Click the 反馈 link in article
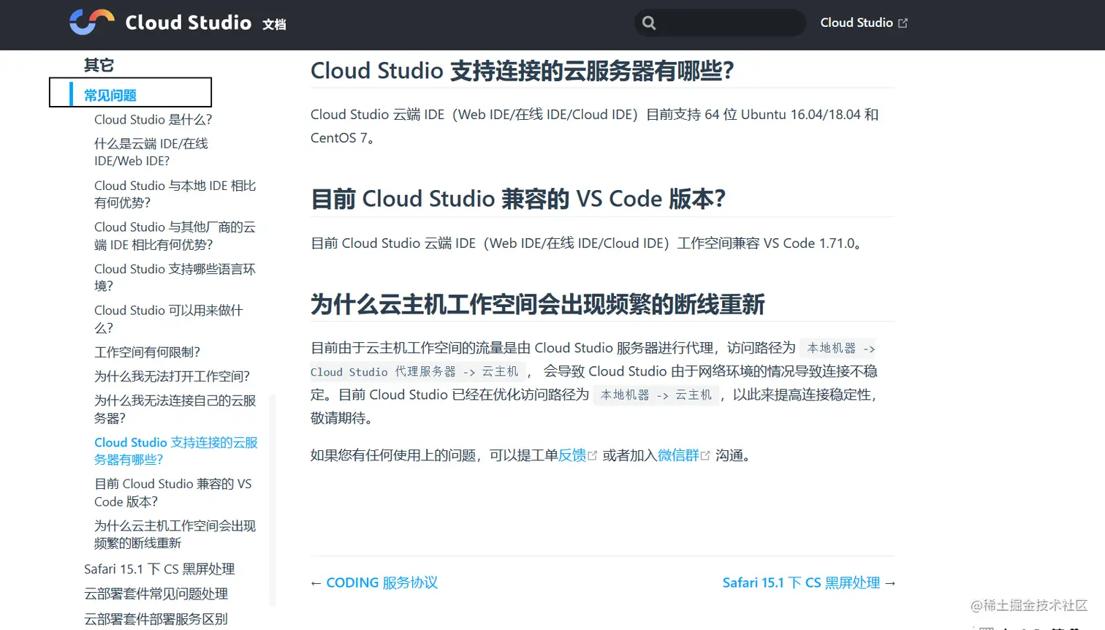 point(572,456)
